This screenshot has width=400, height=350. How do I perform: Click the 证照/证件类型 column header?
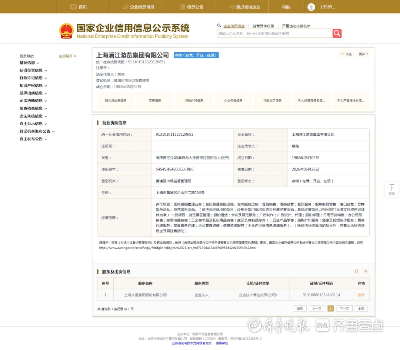(258, 283)
